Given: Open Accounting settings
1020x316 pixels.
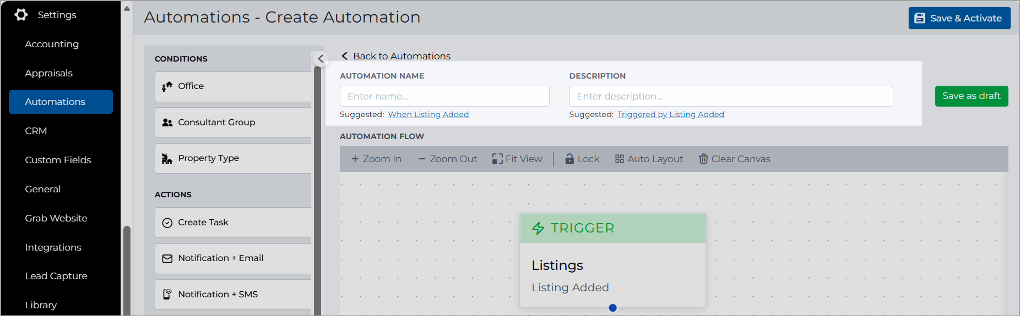Looking at the screenshot, I should click(52, 44).
